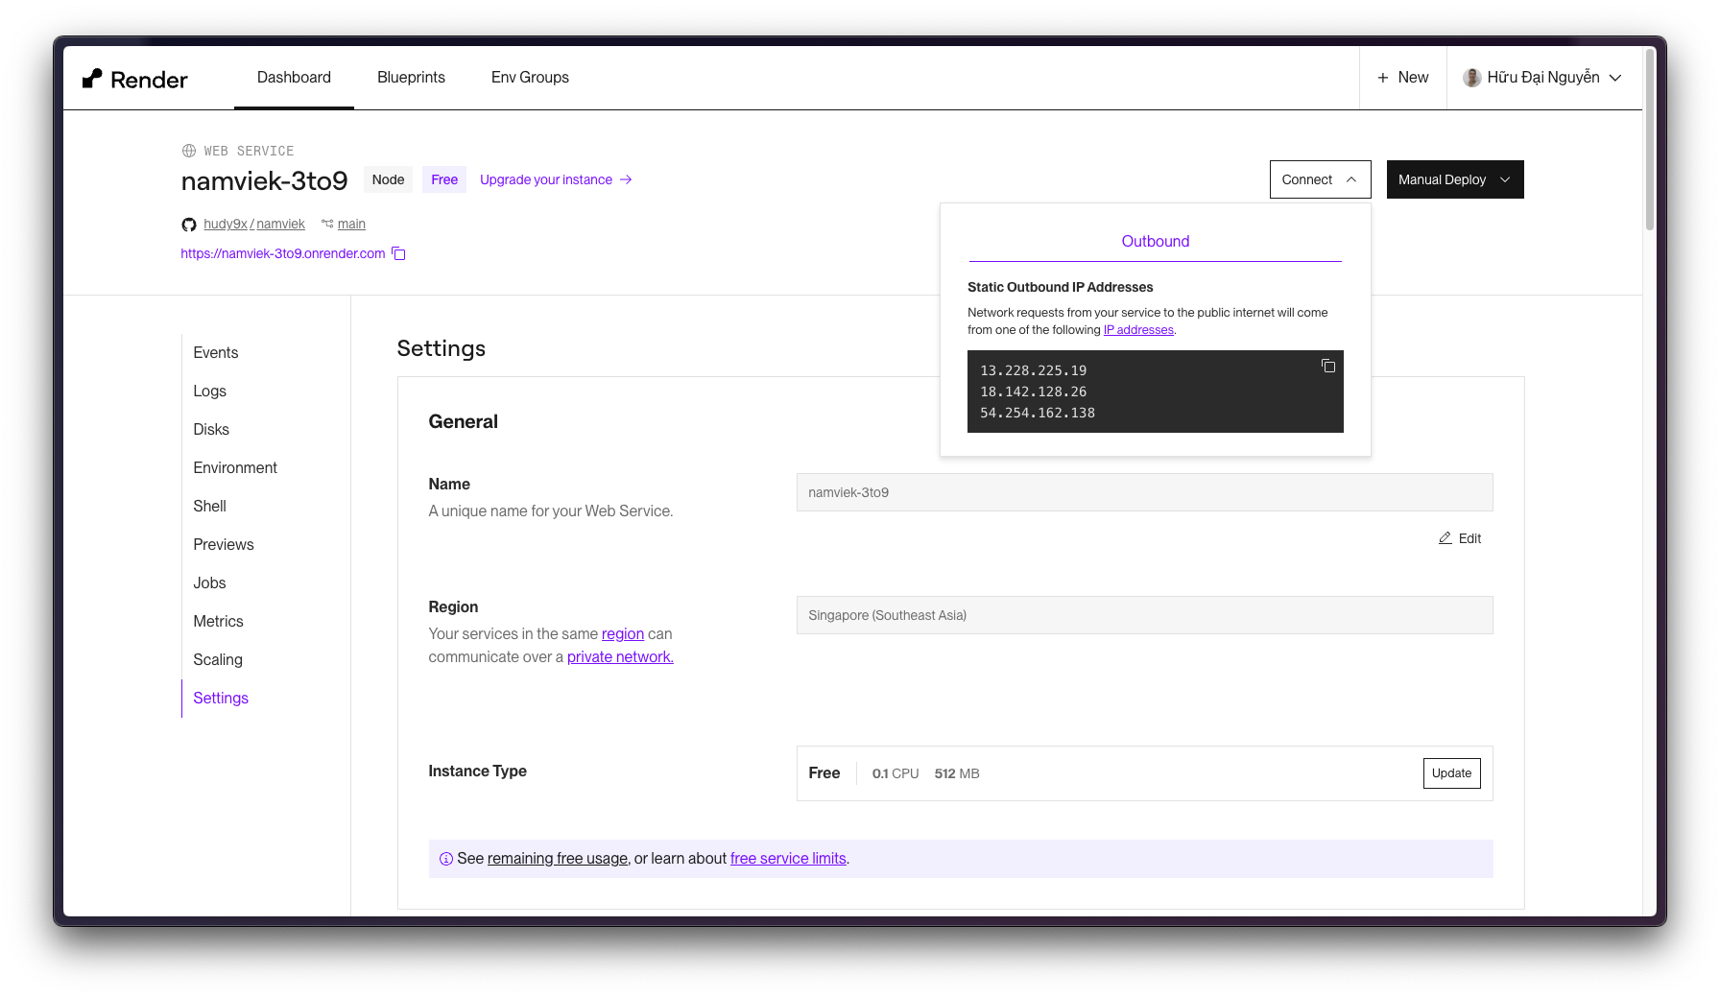The height and width of the screenshot is (997, 1720).
Task: Click IP address 54.254.162.138
Action: [x=1038, y=413]
